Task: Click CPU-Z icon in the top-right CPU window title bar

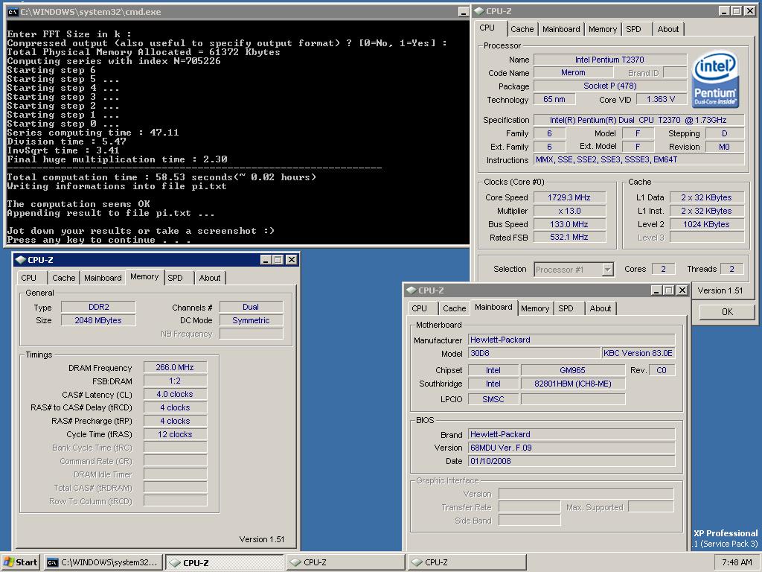Action: (479, 10)
